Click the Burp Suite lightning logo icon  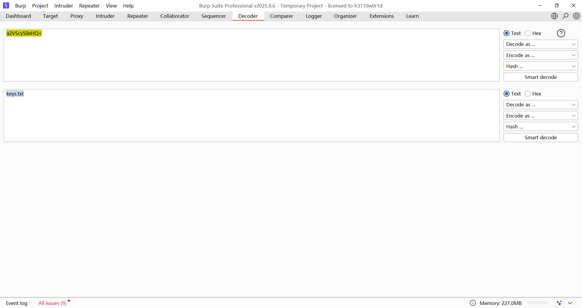point(6,5)
